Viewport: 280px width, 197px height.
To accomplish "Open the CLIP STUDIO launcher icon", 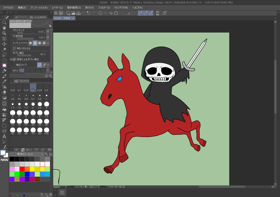I will (x=61, y=13).
